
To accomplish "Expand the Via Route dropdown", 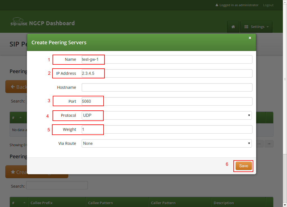I will click(x=167, y=143).
